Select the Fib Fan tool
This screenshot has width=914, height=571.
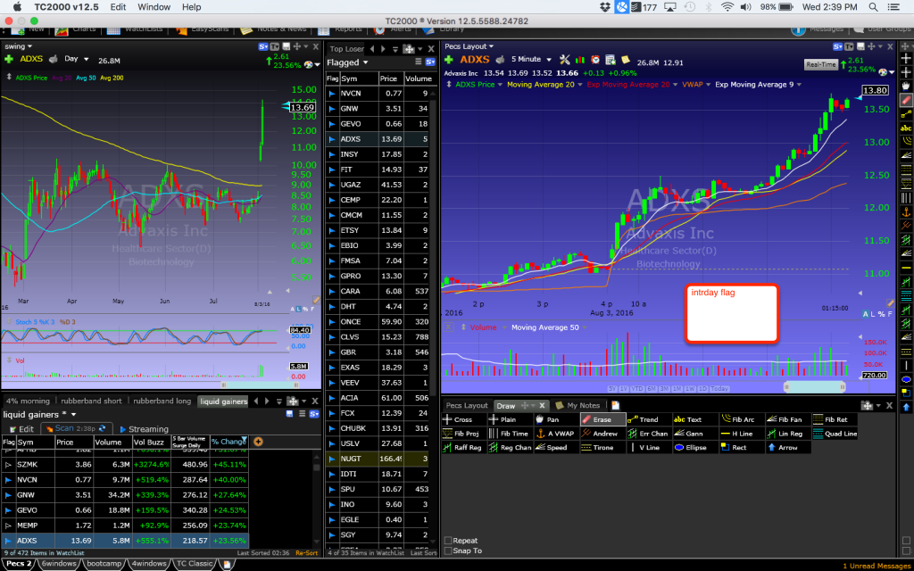point(787,419)
